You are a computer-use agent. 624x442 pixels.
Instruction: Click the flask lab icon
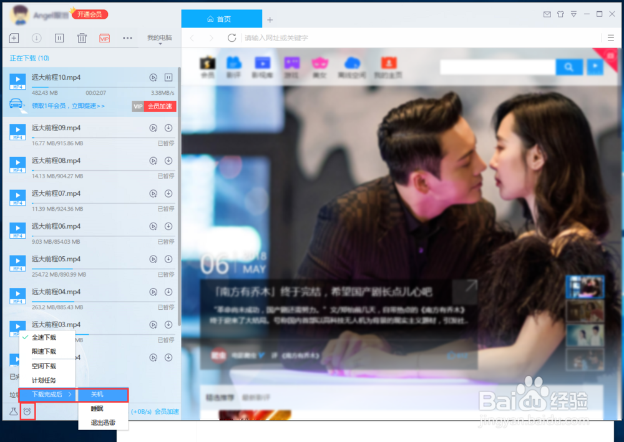[14, 411]
